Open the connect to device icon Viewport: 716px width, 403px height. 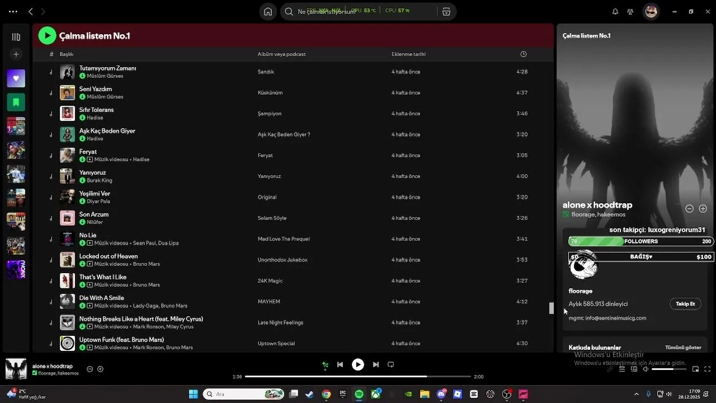(x=634, y=369)
